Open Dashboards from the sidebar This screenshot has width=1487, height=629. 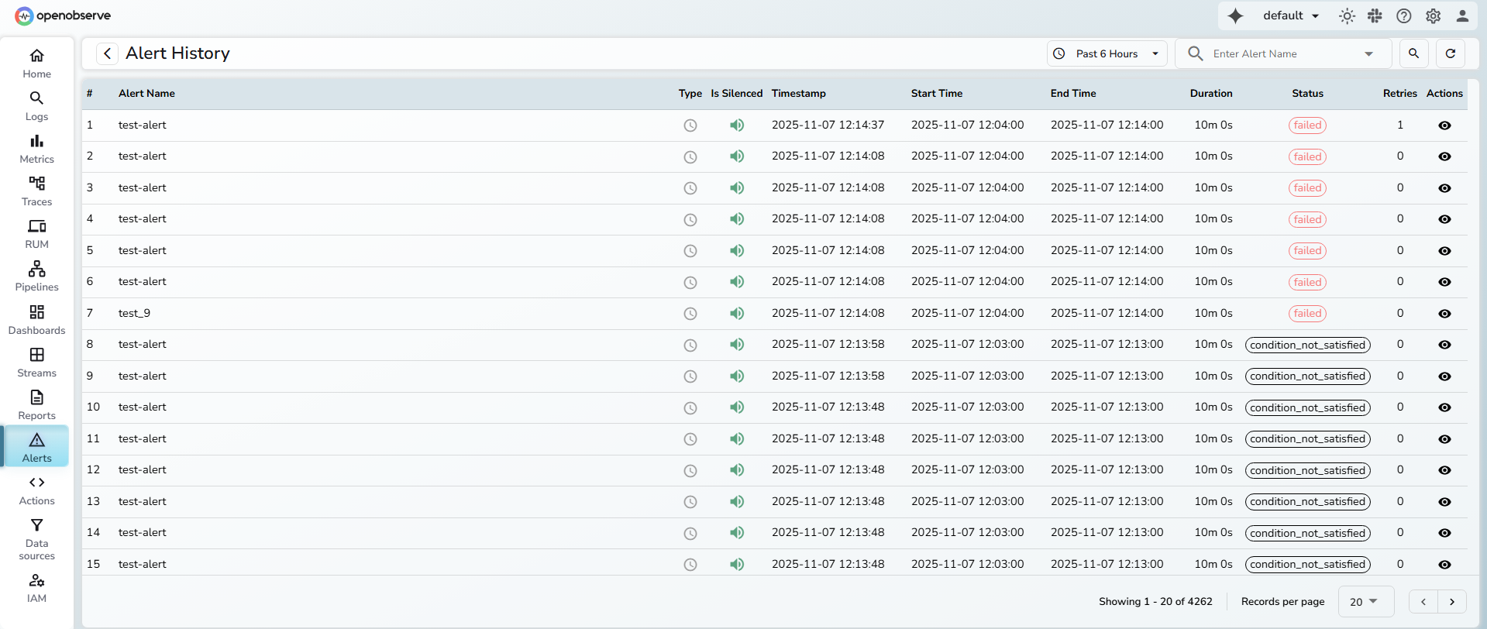pos(36,319)
